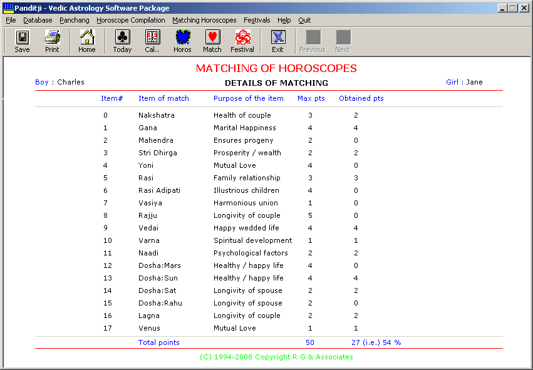Click the Exit toolbar icon
The height and width of the screenshot is (370, 533).
coord(277,38)
